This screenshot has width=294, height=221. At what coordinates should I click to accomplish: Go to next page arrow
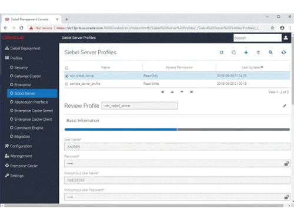point(182,92)
